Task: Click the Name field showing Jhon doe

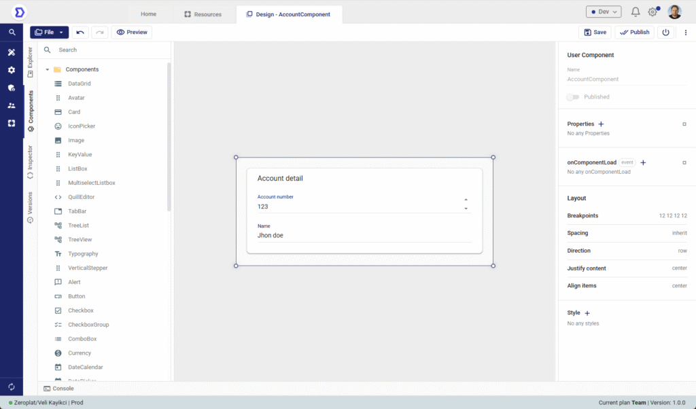Action: [x=364, y=235]
